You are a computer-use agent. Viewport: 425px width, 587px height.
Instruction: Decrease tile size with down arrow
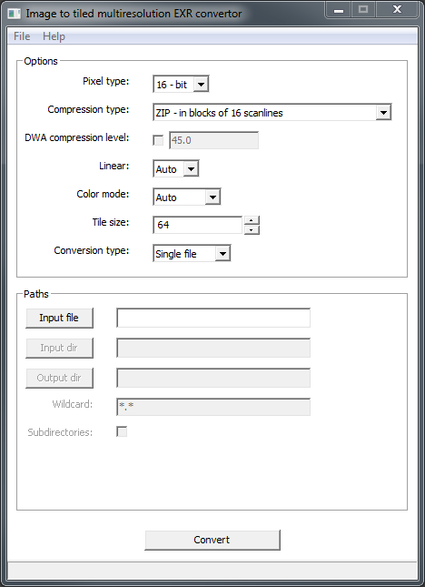point(252,230)
